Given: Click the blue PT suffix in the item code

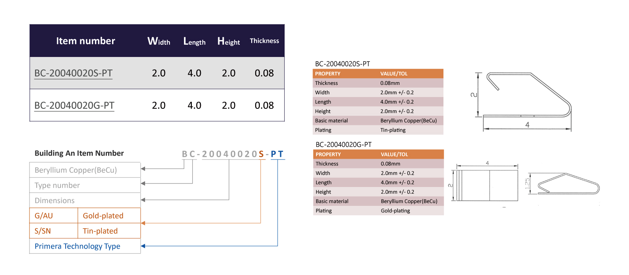Looking at the screenshot, I should tap(277, 154).
